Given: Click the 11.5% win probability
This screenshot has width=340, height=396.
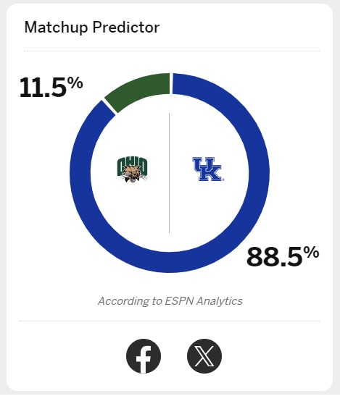Looking at the screenshot, I should (x=51, y=87).
